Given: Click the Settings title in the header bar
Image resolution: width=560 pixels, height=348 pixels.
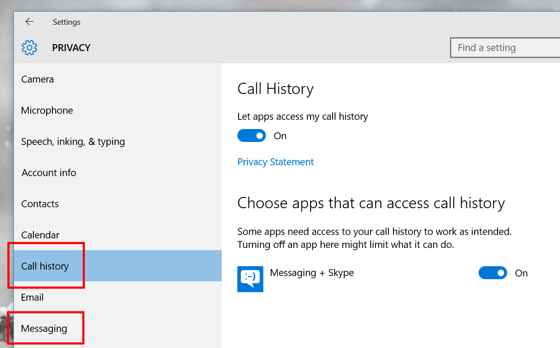Looking at the screenshot, I should (66, 22).
